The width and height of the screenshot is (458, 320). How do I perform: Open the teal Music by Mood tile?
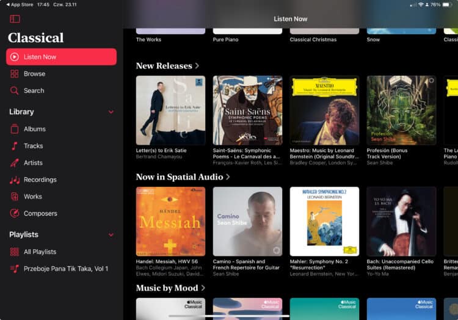point(324,309)
